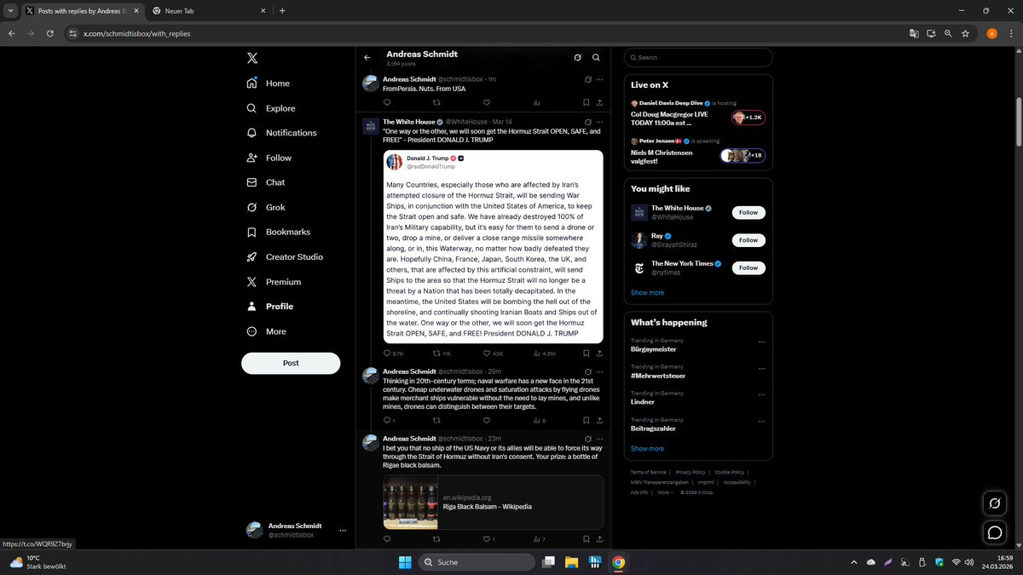Follow The New York Times suggestion
The width and height of the screenshot is (1023, 575).
point(748,267)
